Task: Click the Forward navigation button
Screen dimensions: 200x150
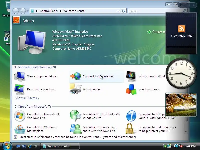Action: [23, 11]
